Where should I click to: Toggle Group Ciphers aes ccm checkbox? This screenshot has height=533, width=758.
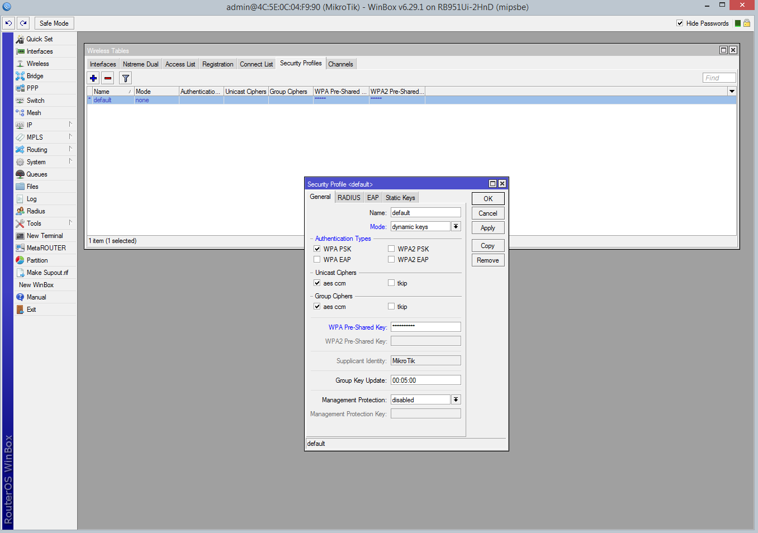[x=317, y=307]
